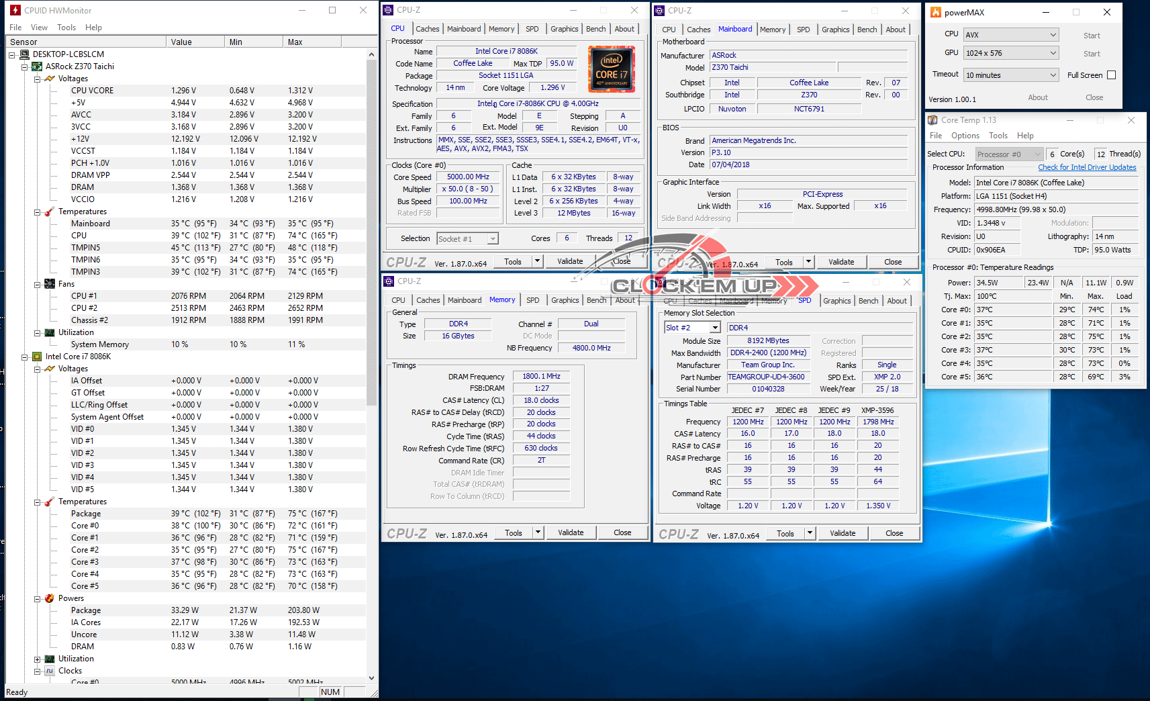Click the Clocks category icon in tree
This screenshot has width=1150, height=701.
(50, 671)
